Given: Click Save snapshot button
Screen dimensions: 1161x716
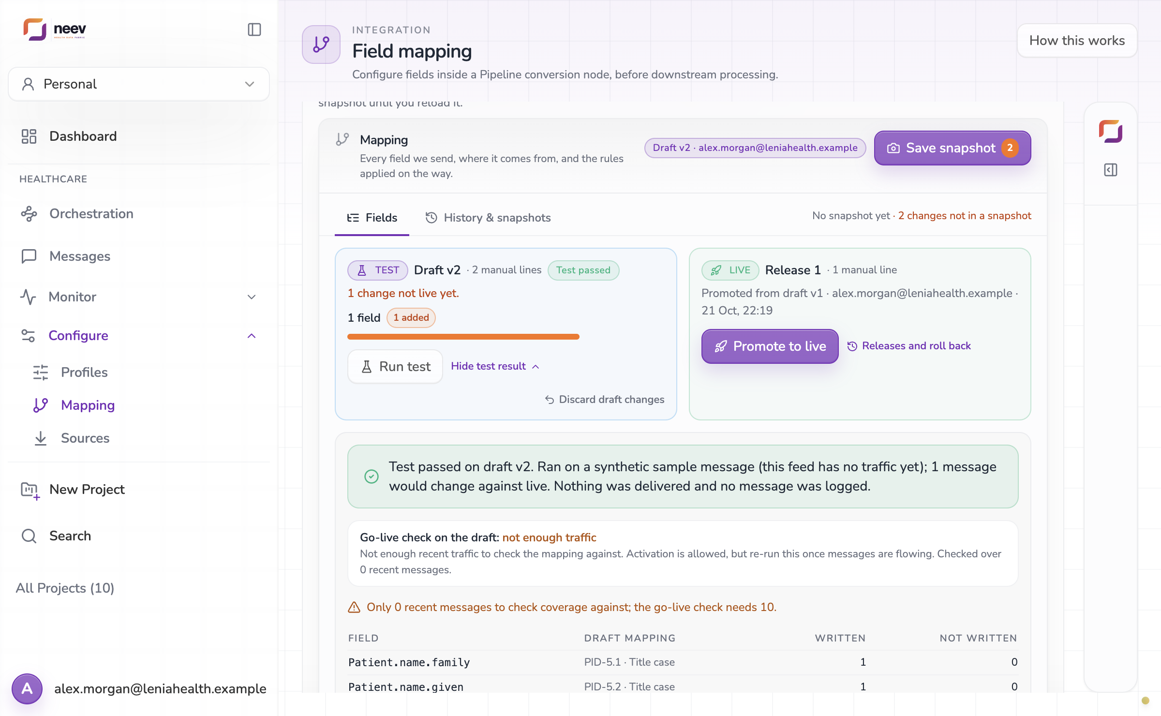Looking at the screenshot, I should click(x=953, y=148).
